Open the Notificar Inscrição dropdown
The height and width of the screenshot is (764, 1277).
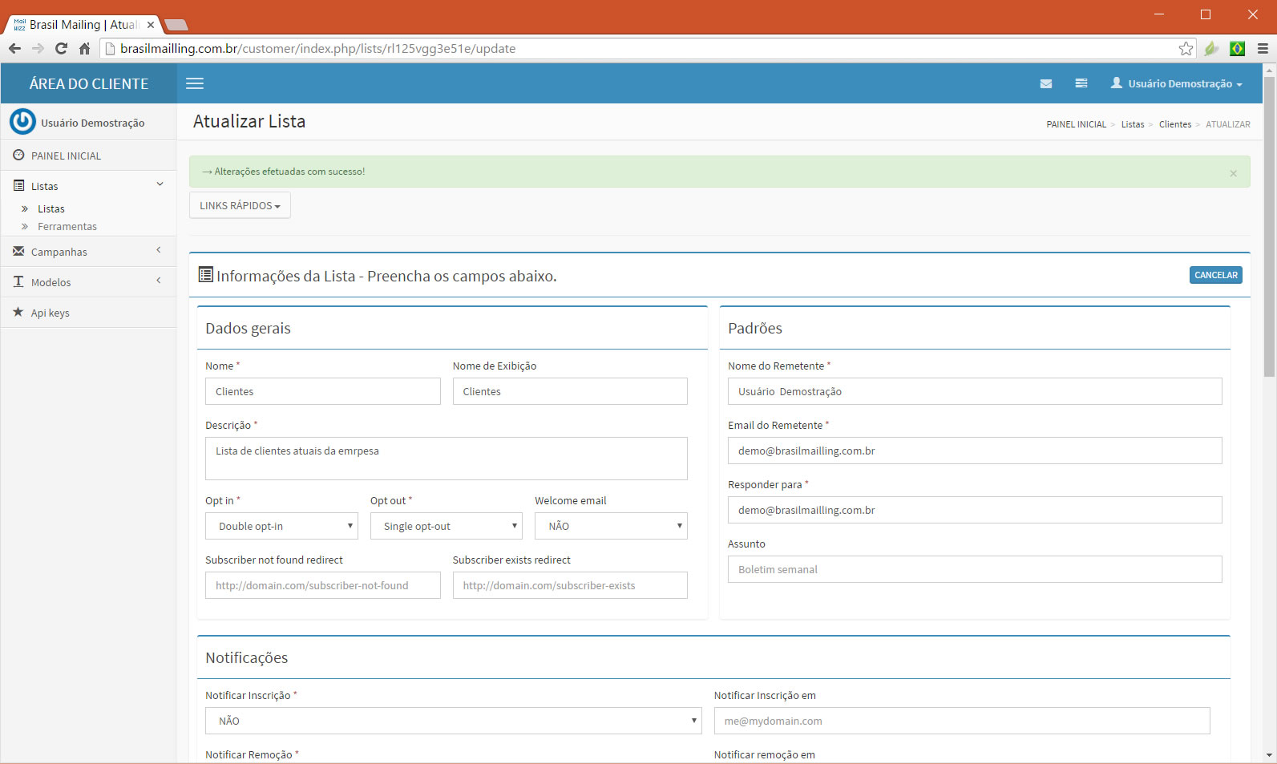454,721
